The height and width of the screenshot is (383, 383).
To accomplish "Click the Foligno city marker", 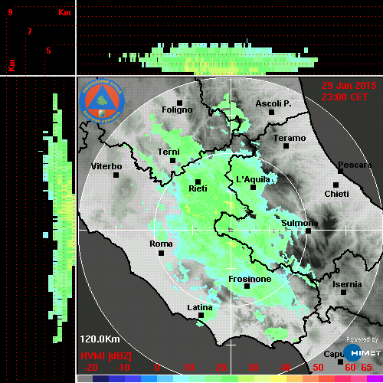I will [180, 103].
